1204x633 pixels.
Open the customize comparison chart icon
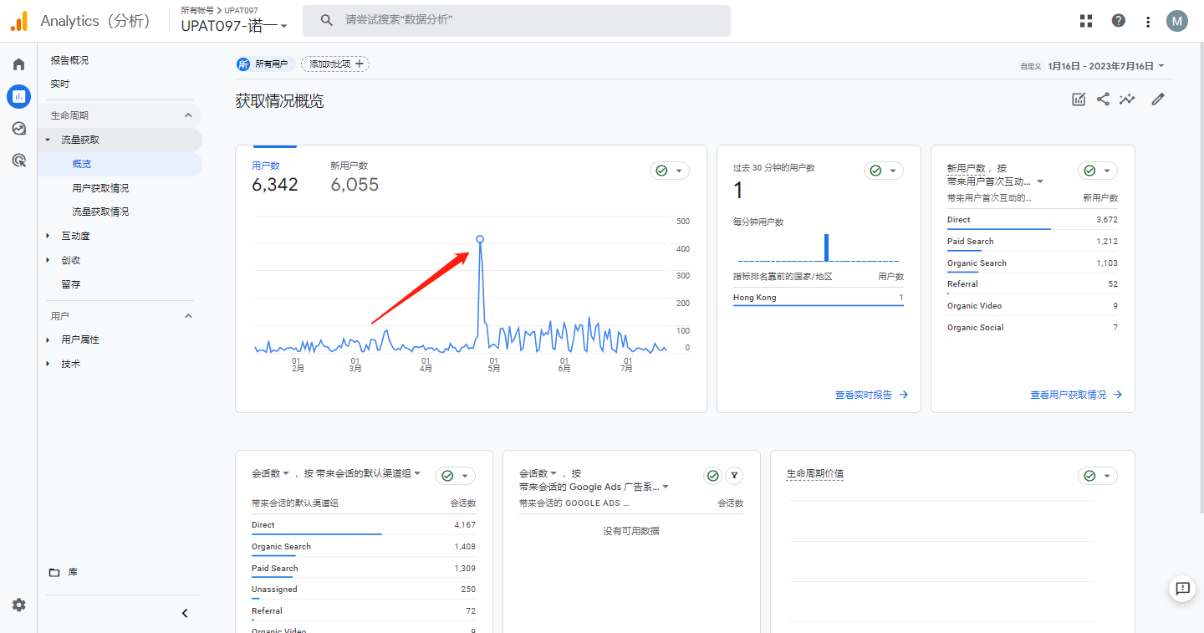point(1079,100)
